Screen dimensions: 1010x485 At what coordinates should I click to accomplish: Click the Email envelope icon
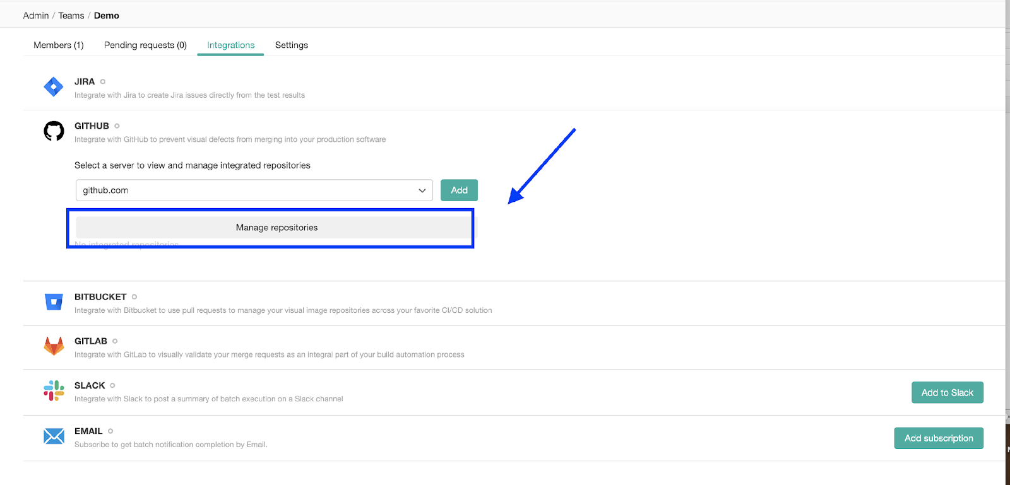pyautogui.click(x=54, y=436)
